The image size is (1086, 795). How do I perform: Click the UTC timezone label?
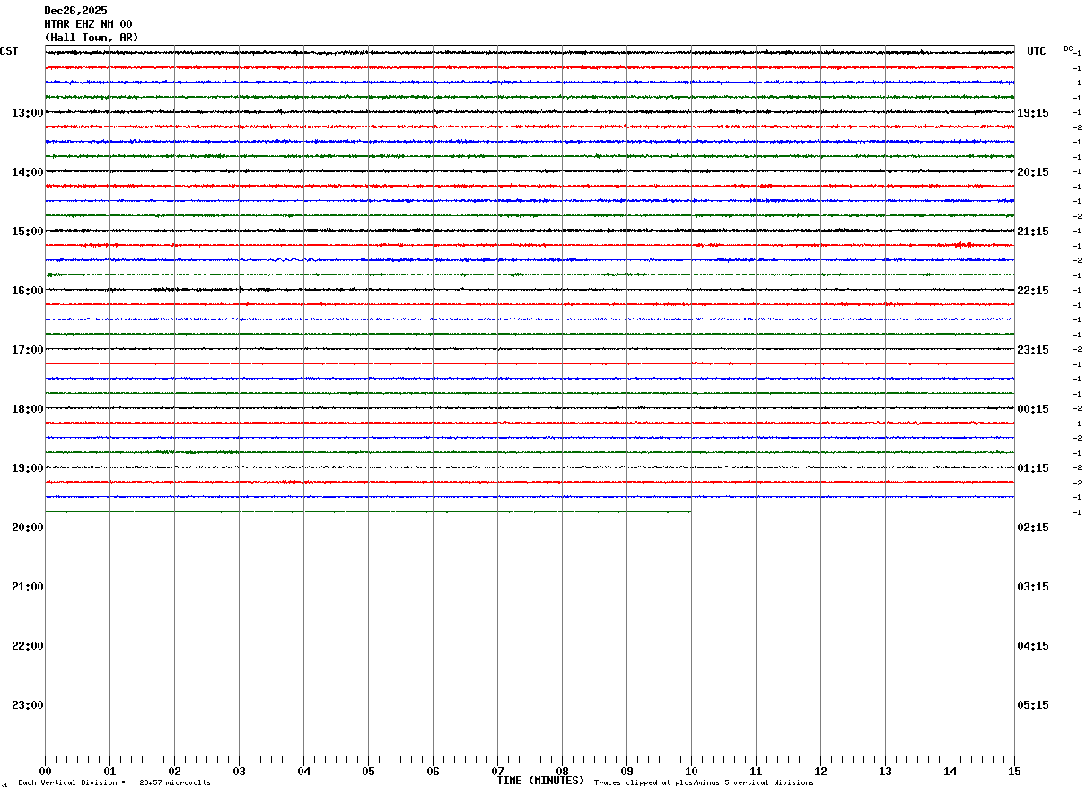(1037, 51)
